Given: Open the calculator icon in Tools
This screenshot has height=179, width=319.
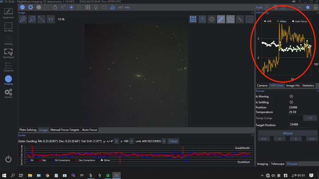Looking at the screenshot, I should (316, 8).
